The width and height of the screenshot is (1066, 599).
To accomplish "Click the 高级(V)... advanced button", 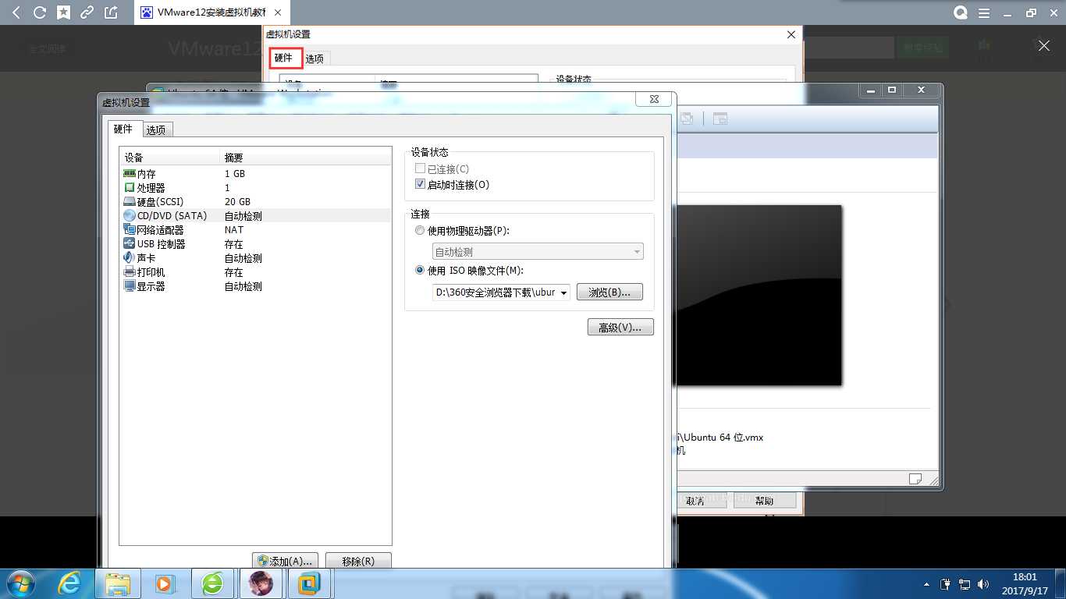I will coord(620,328).
